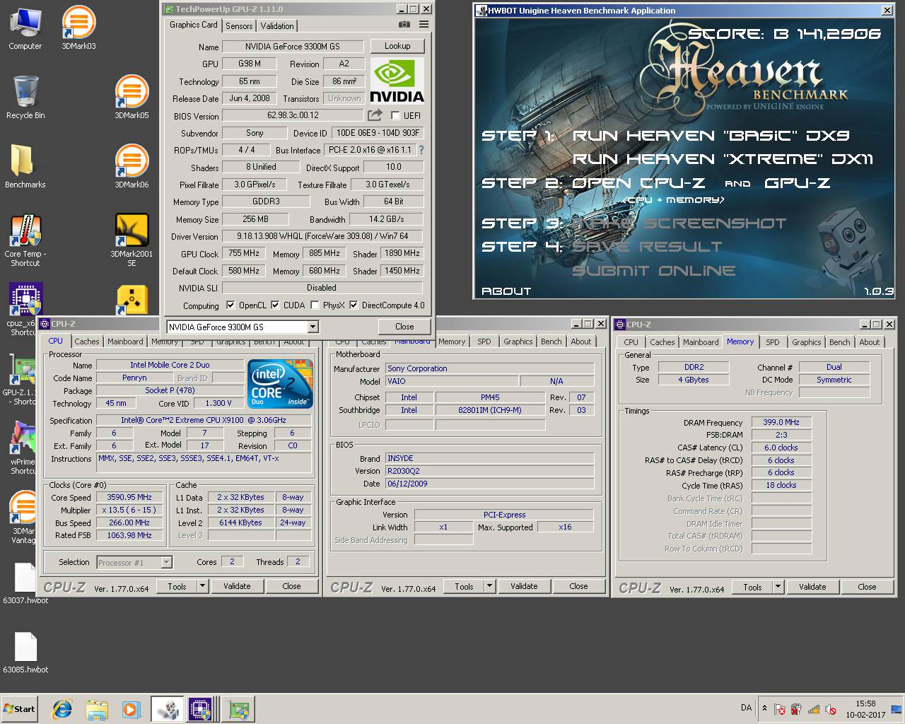Toggle the CUDA checkbox
The width and height of the screenshot is (905, 724).
[275, 305]
